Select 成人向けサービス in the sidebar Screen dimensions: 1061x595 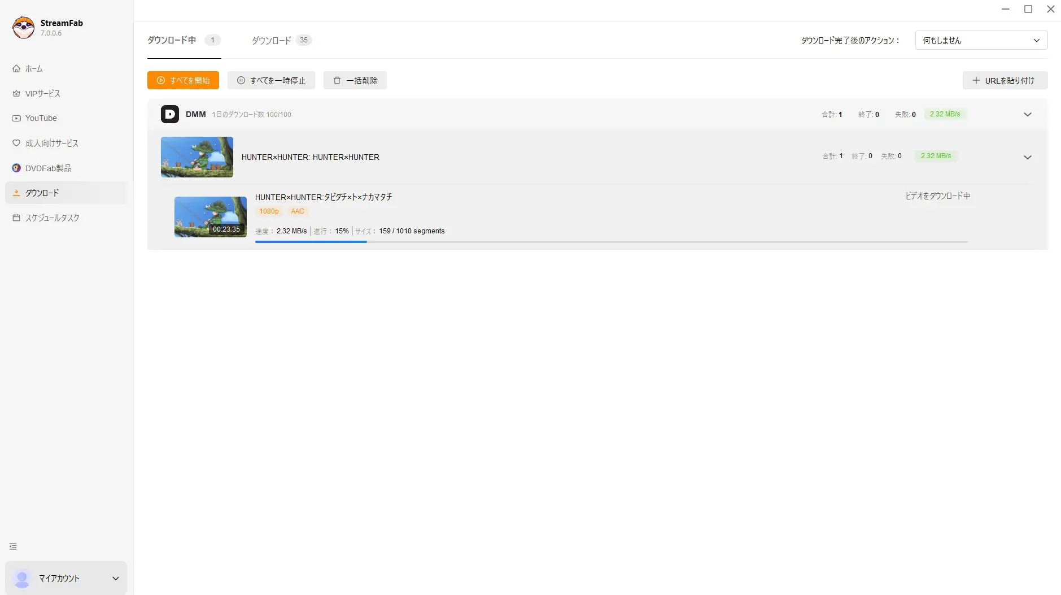(x=67, y=143)
